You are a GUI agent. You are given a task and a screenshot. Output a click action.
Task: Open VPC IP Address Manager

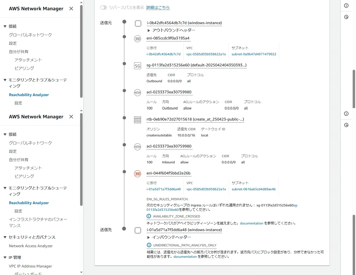click(x=31, y=266)
